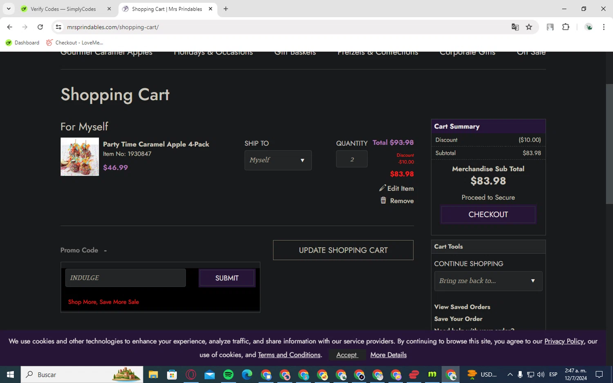
Task: Select the Shopping Cart | Mrs Prindables tab
Action: pos(167,9)
